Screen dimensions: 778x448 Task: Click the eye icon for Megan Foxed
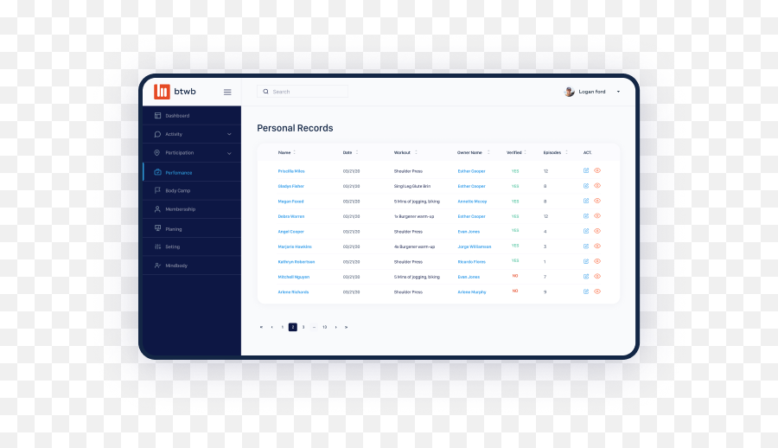tap(597, 201)
